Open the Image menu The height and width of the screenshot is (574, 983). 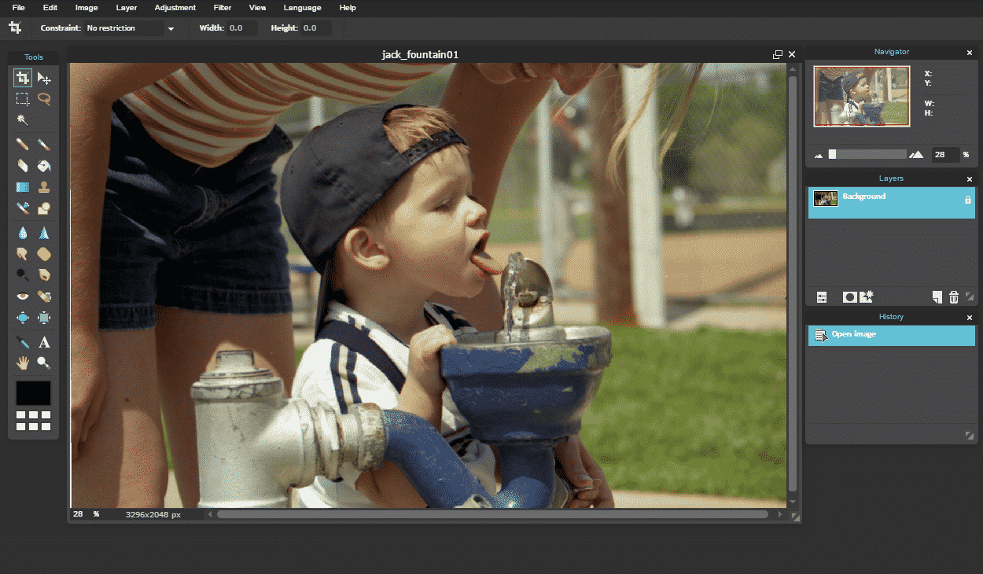point(87,8)
